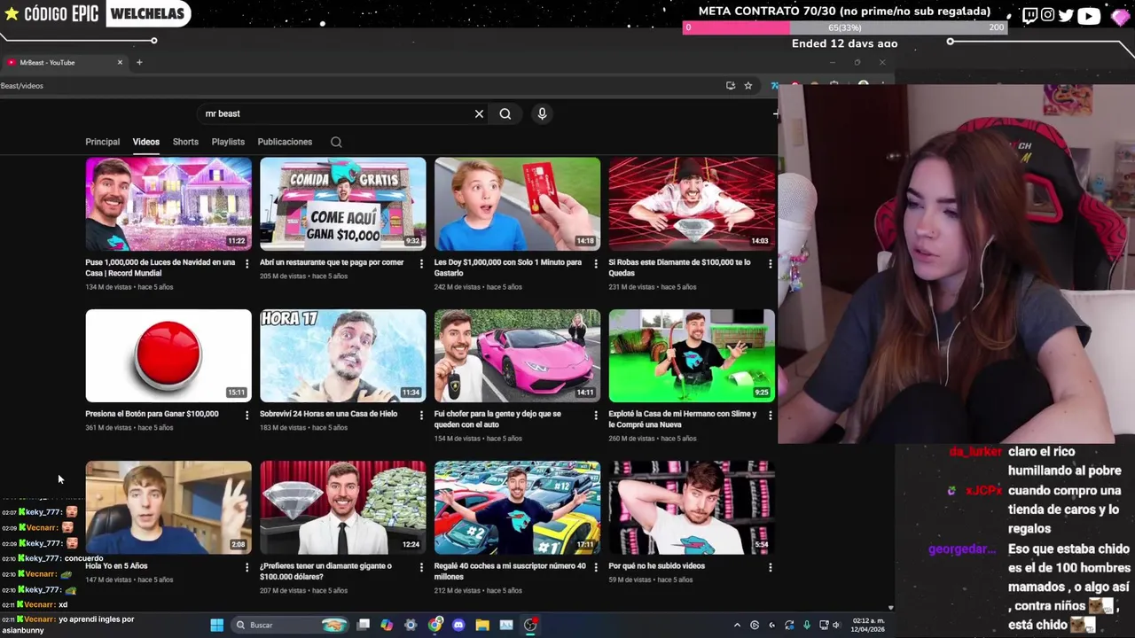
Task: Open Chrome from the taskbar
Action: point(434,625)
